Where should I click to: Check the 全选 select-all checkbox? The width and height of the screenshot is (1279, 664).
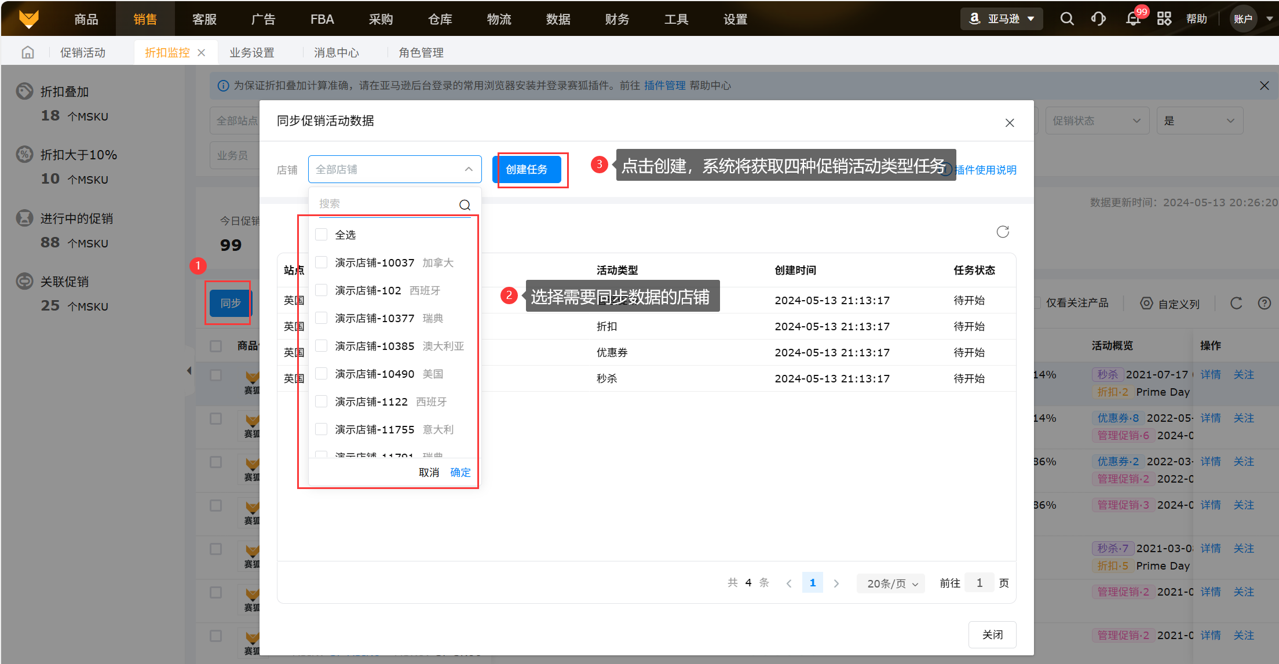click(321, 234)
